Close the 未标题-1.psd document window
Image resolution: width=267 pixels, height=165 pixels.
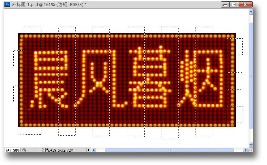pos(245,4)
